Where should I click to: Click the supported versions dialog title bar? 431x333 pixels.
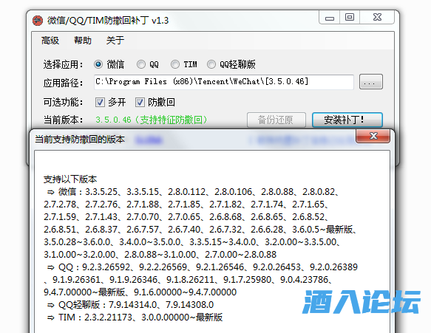click(192, 140)
